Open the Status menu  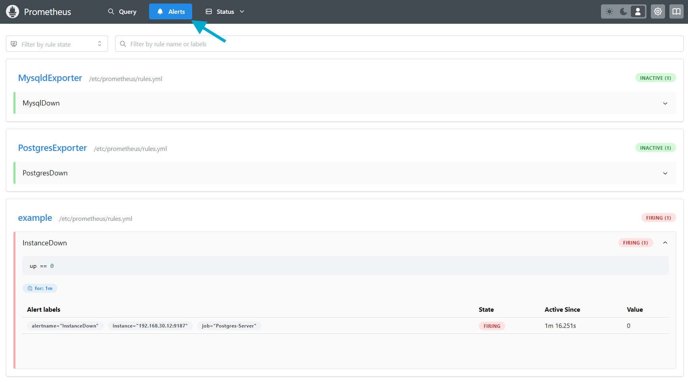[224, 11]
